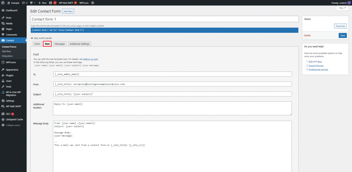
Task: Switch to the Form tab
Action: coord(37,44)
